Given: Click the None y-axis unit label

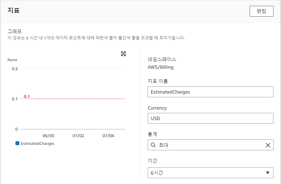Looking at the screenshot, I should click(12, 60).
